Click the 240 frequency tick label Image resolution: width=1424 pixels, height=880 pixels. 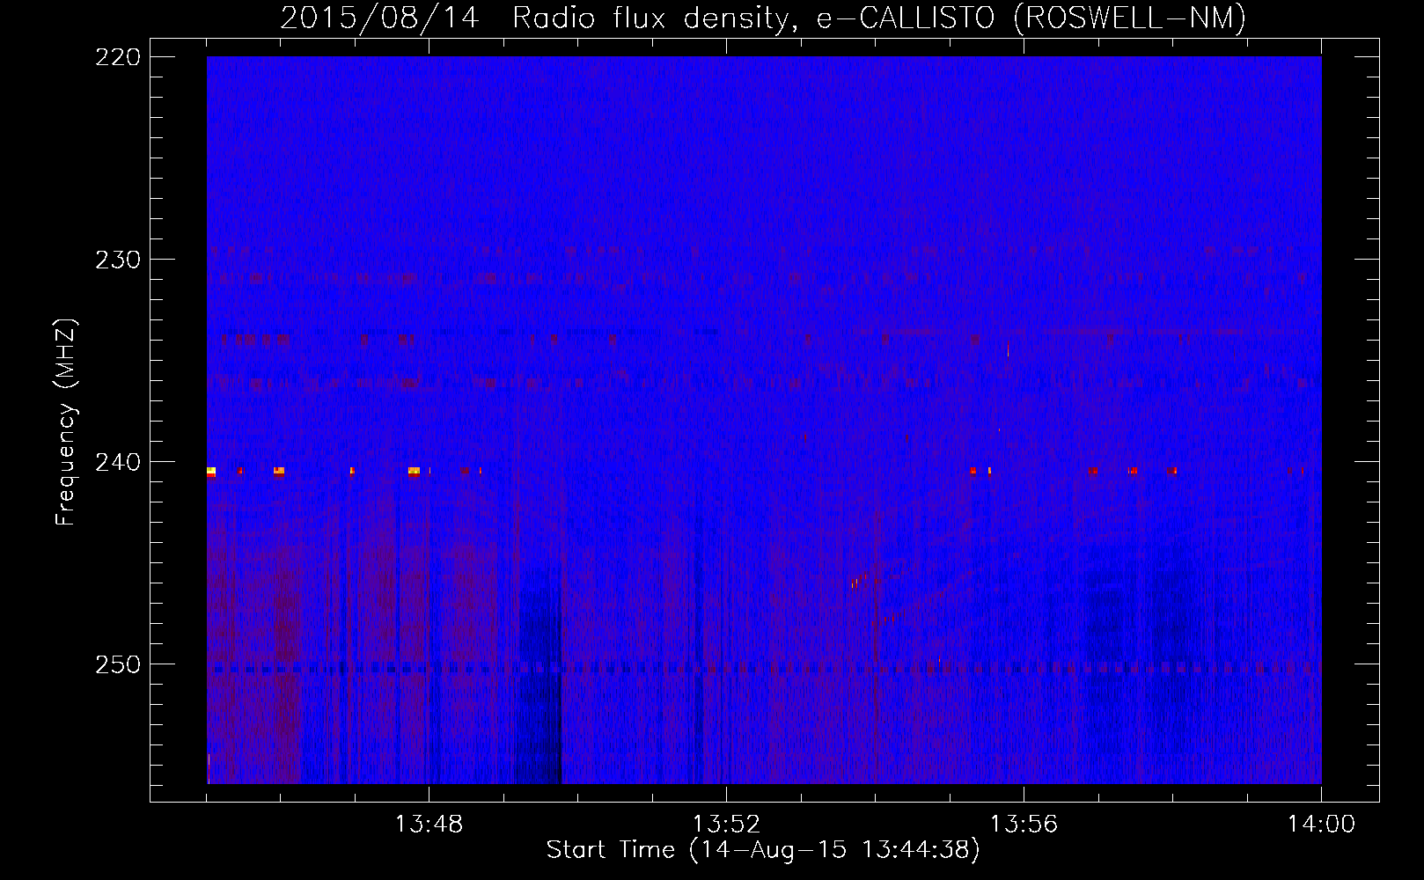[x=118, y=462]
